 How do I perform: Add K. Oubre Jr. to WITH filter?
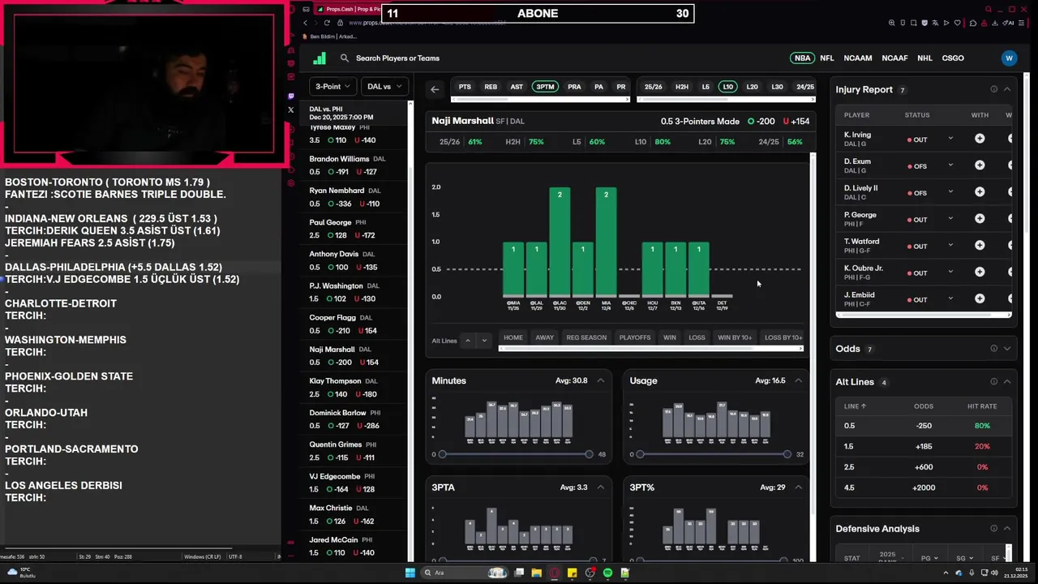pyautogui.click(x=980, y=273)
